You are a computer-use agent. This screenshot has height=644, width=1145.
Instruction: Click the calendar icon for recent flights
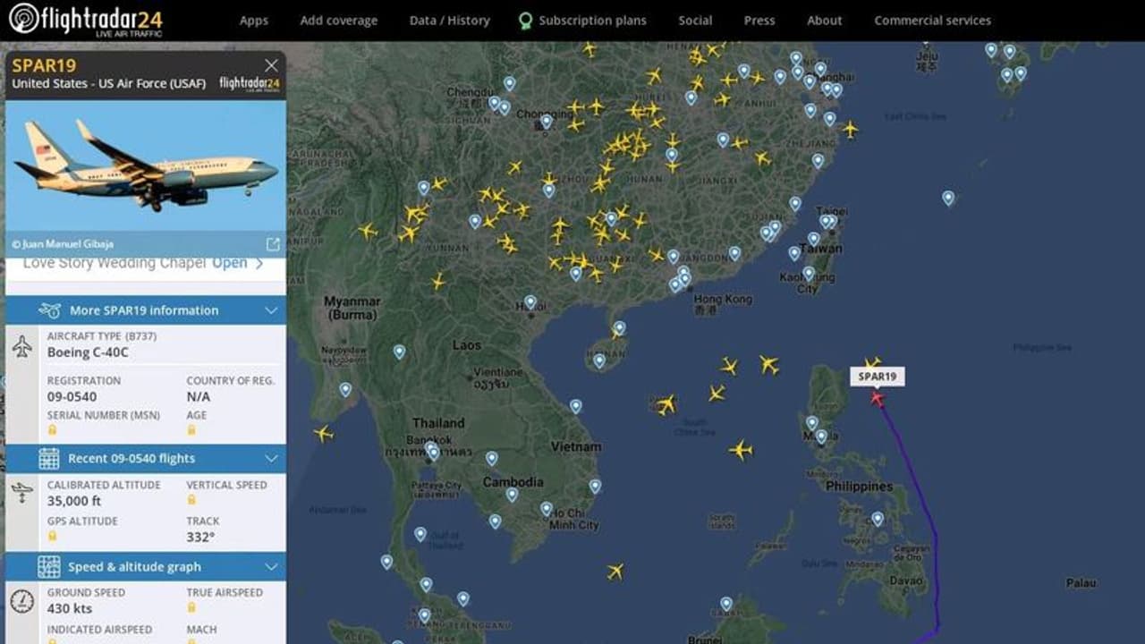coord(49,459)
